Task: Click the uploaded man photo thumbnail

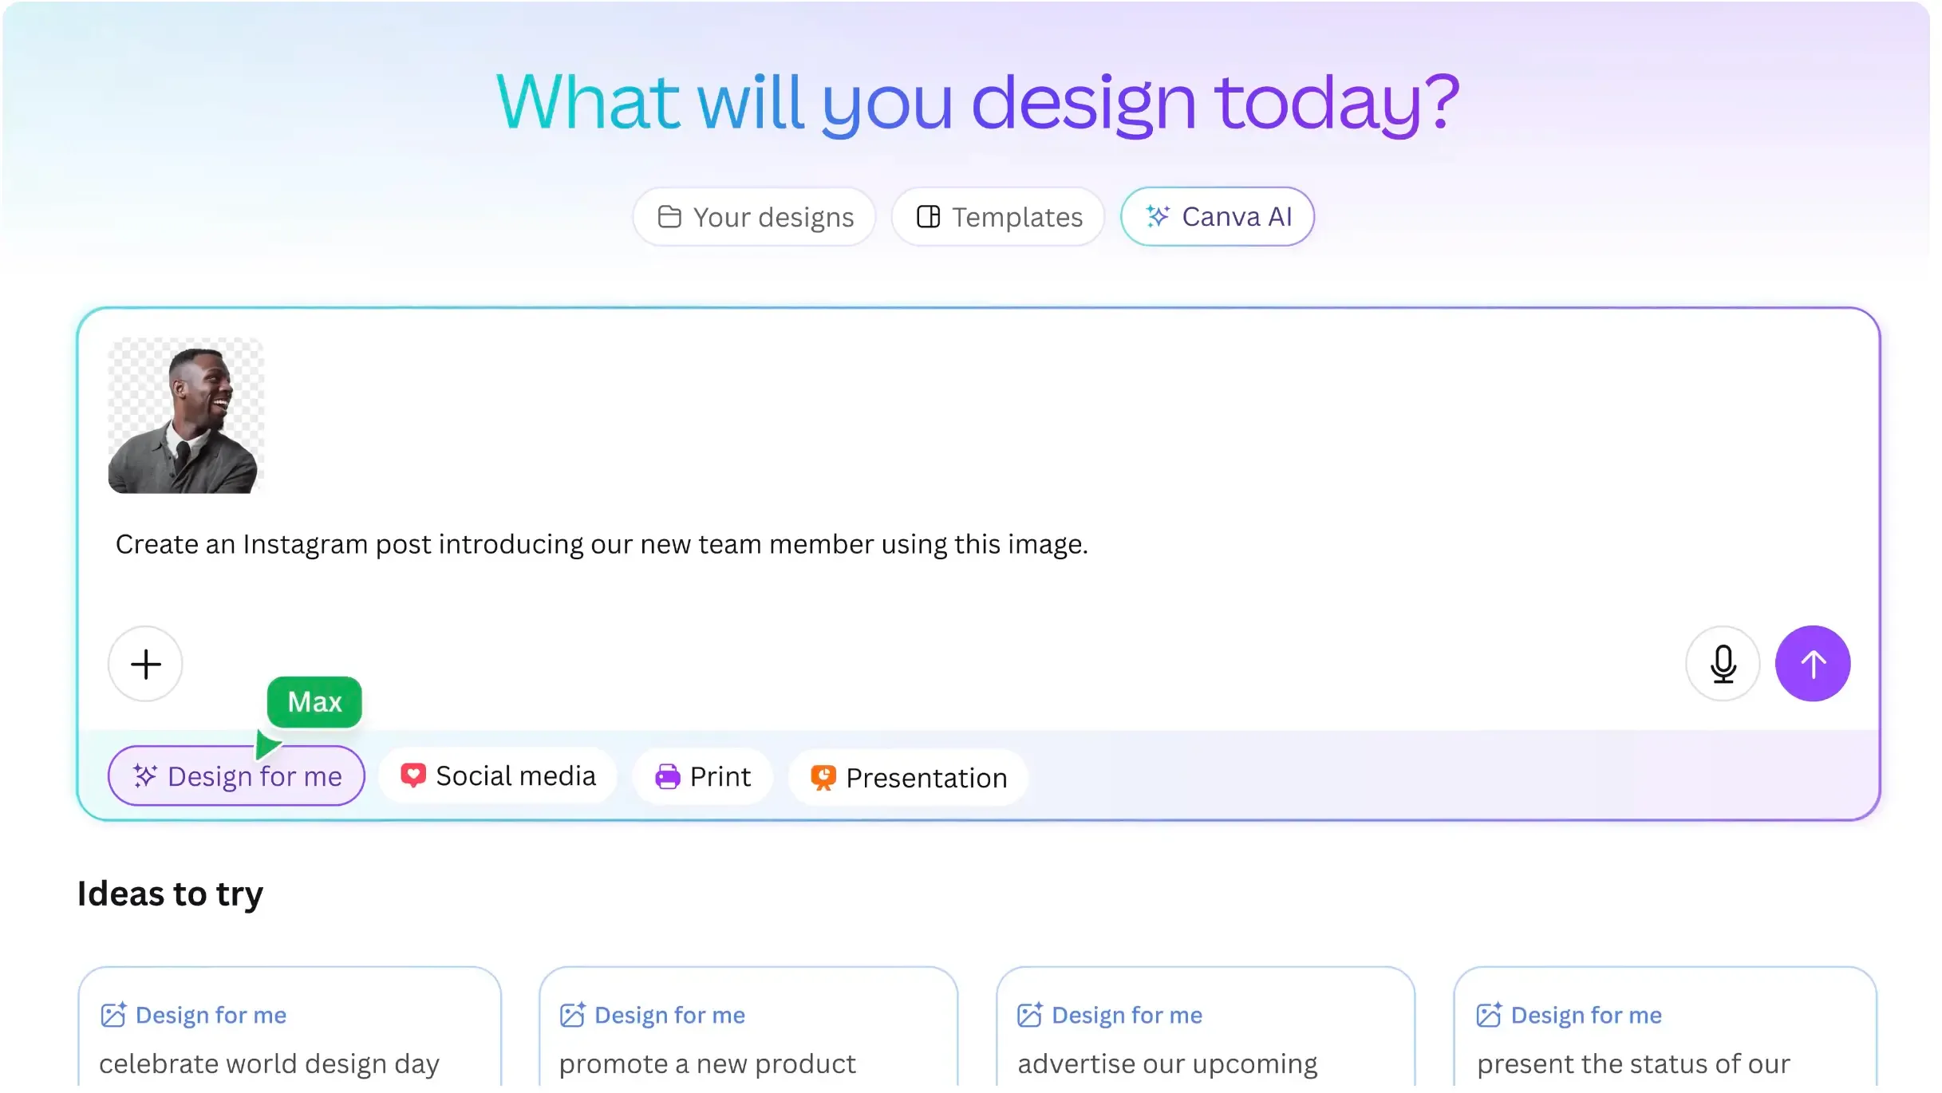Action: tap(185, 416)
